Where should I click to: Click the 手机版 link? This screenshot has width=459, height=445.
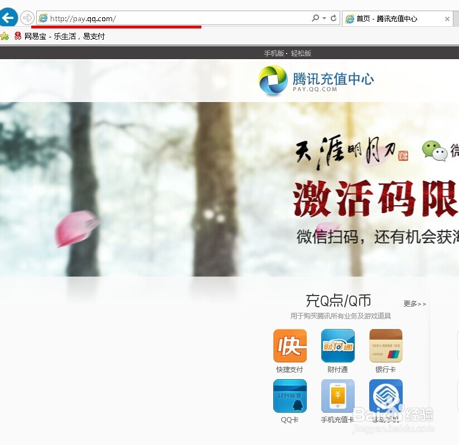(x=274, y=54)
